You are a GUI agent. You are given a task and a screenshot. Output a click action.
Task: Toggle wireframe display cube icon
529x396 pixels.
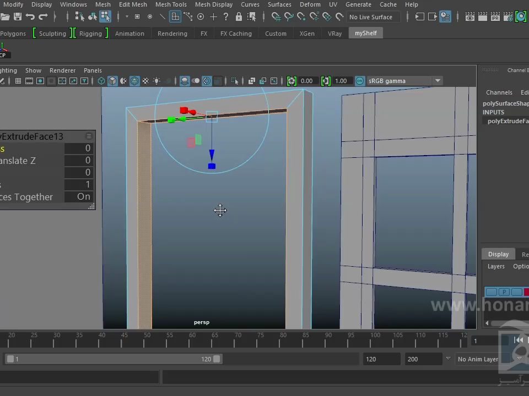[101, 81]
